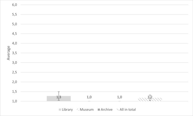
Task: Select the All in total legend label
Action: click(x=128, y=110)
